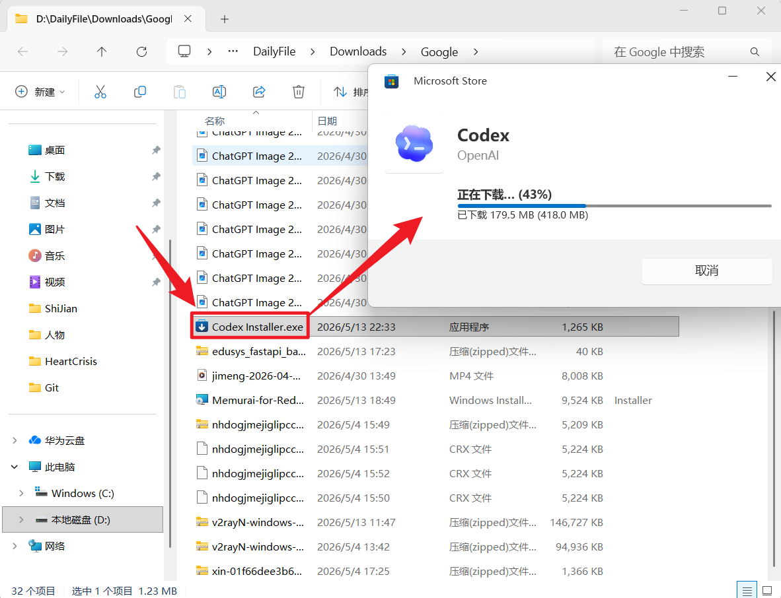The width and height of the screenshot is (781, 598).
Task: Click the Microsoft Store logo icon
Action: [x=392, y=81]
